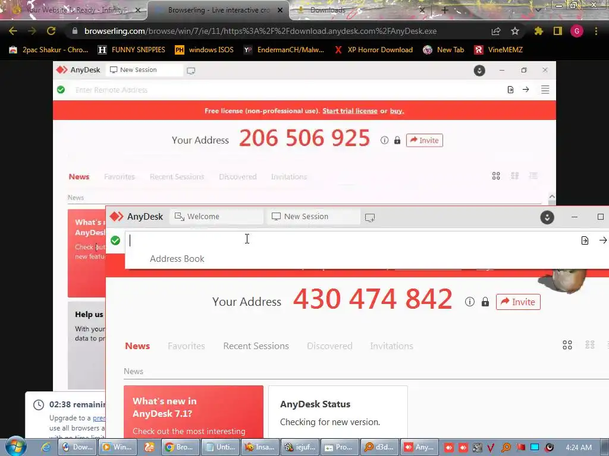Click the lock icon next to 206 506 925
Screen dimensions: 609x456
pyautogui.click(x=397, y=140)
